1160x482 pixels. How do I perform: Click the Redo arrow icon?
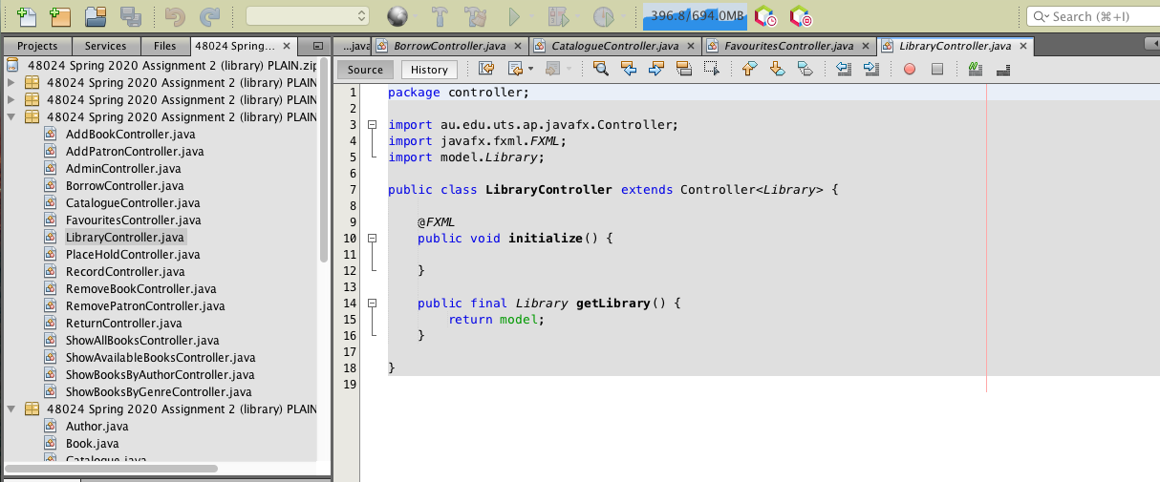tap(209, 16)
